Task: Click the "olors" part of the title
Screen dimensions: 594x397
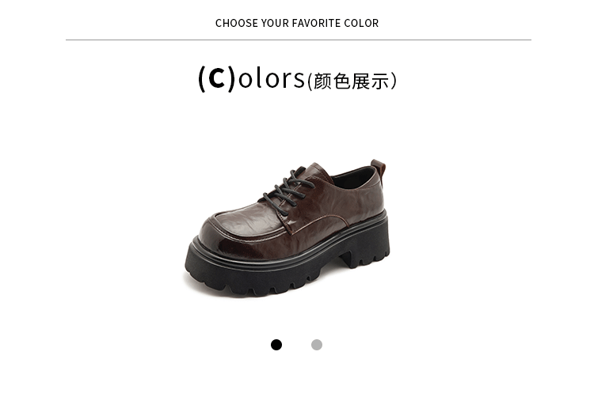Action: [271, 78]
